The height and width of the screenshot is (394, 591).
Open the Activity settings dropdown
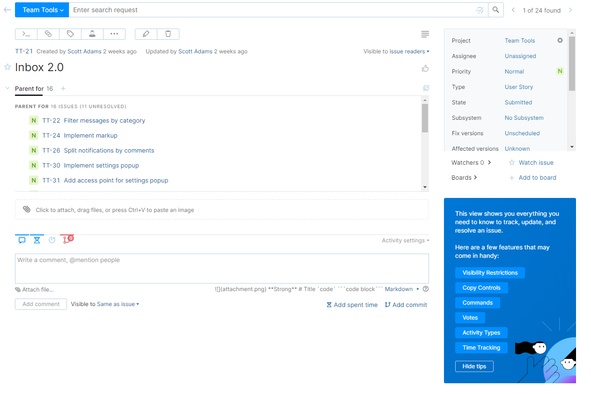pos(405,240)
